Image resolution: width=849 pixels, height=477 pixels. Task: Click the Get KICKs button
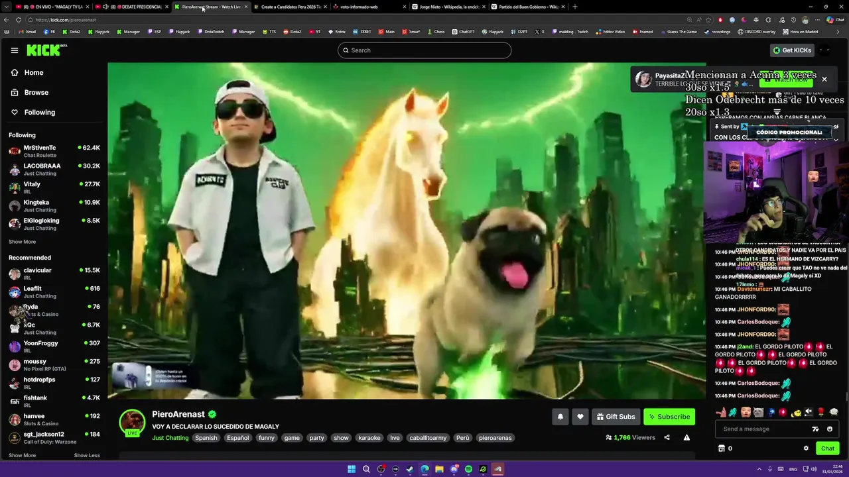click(x=792, y=50)
